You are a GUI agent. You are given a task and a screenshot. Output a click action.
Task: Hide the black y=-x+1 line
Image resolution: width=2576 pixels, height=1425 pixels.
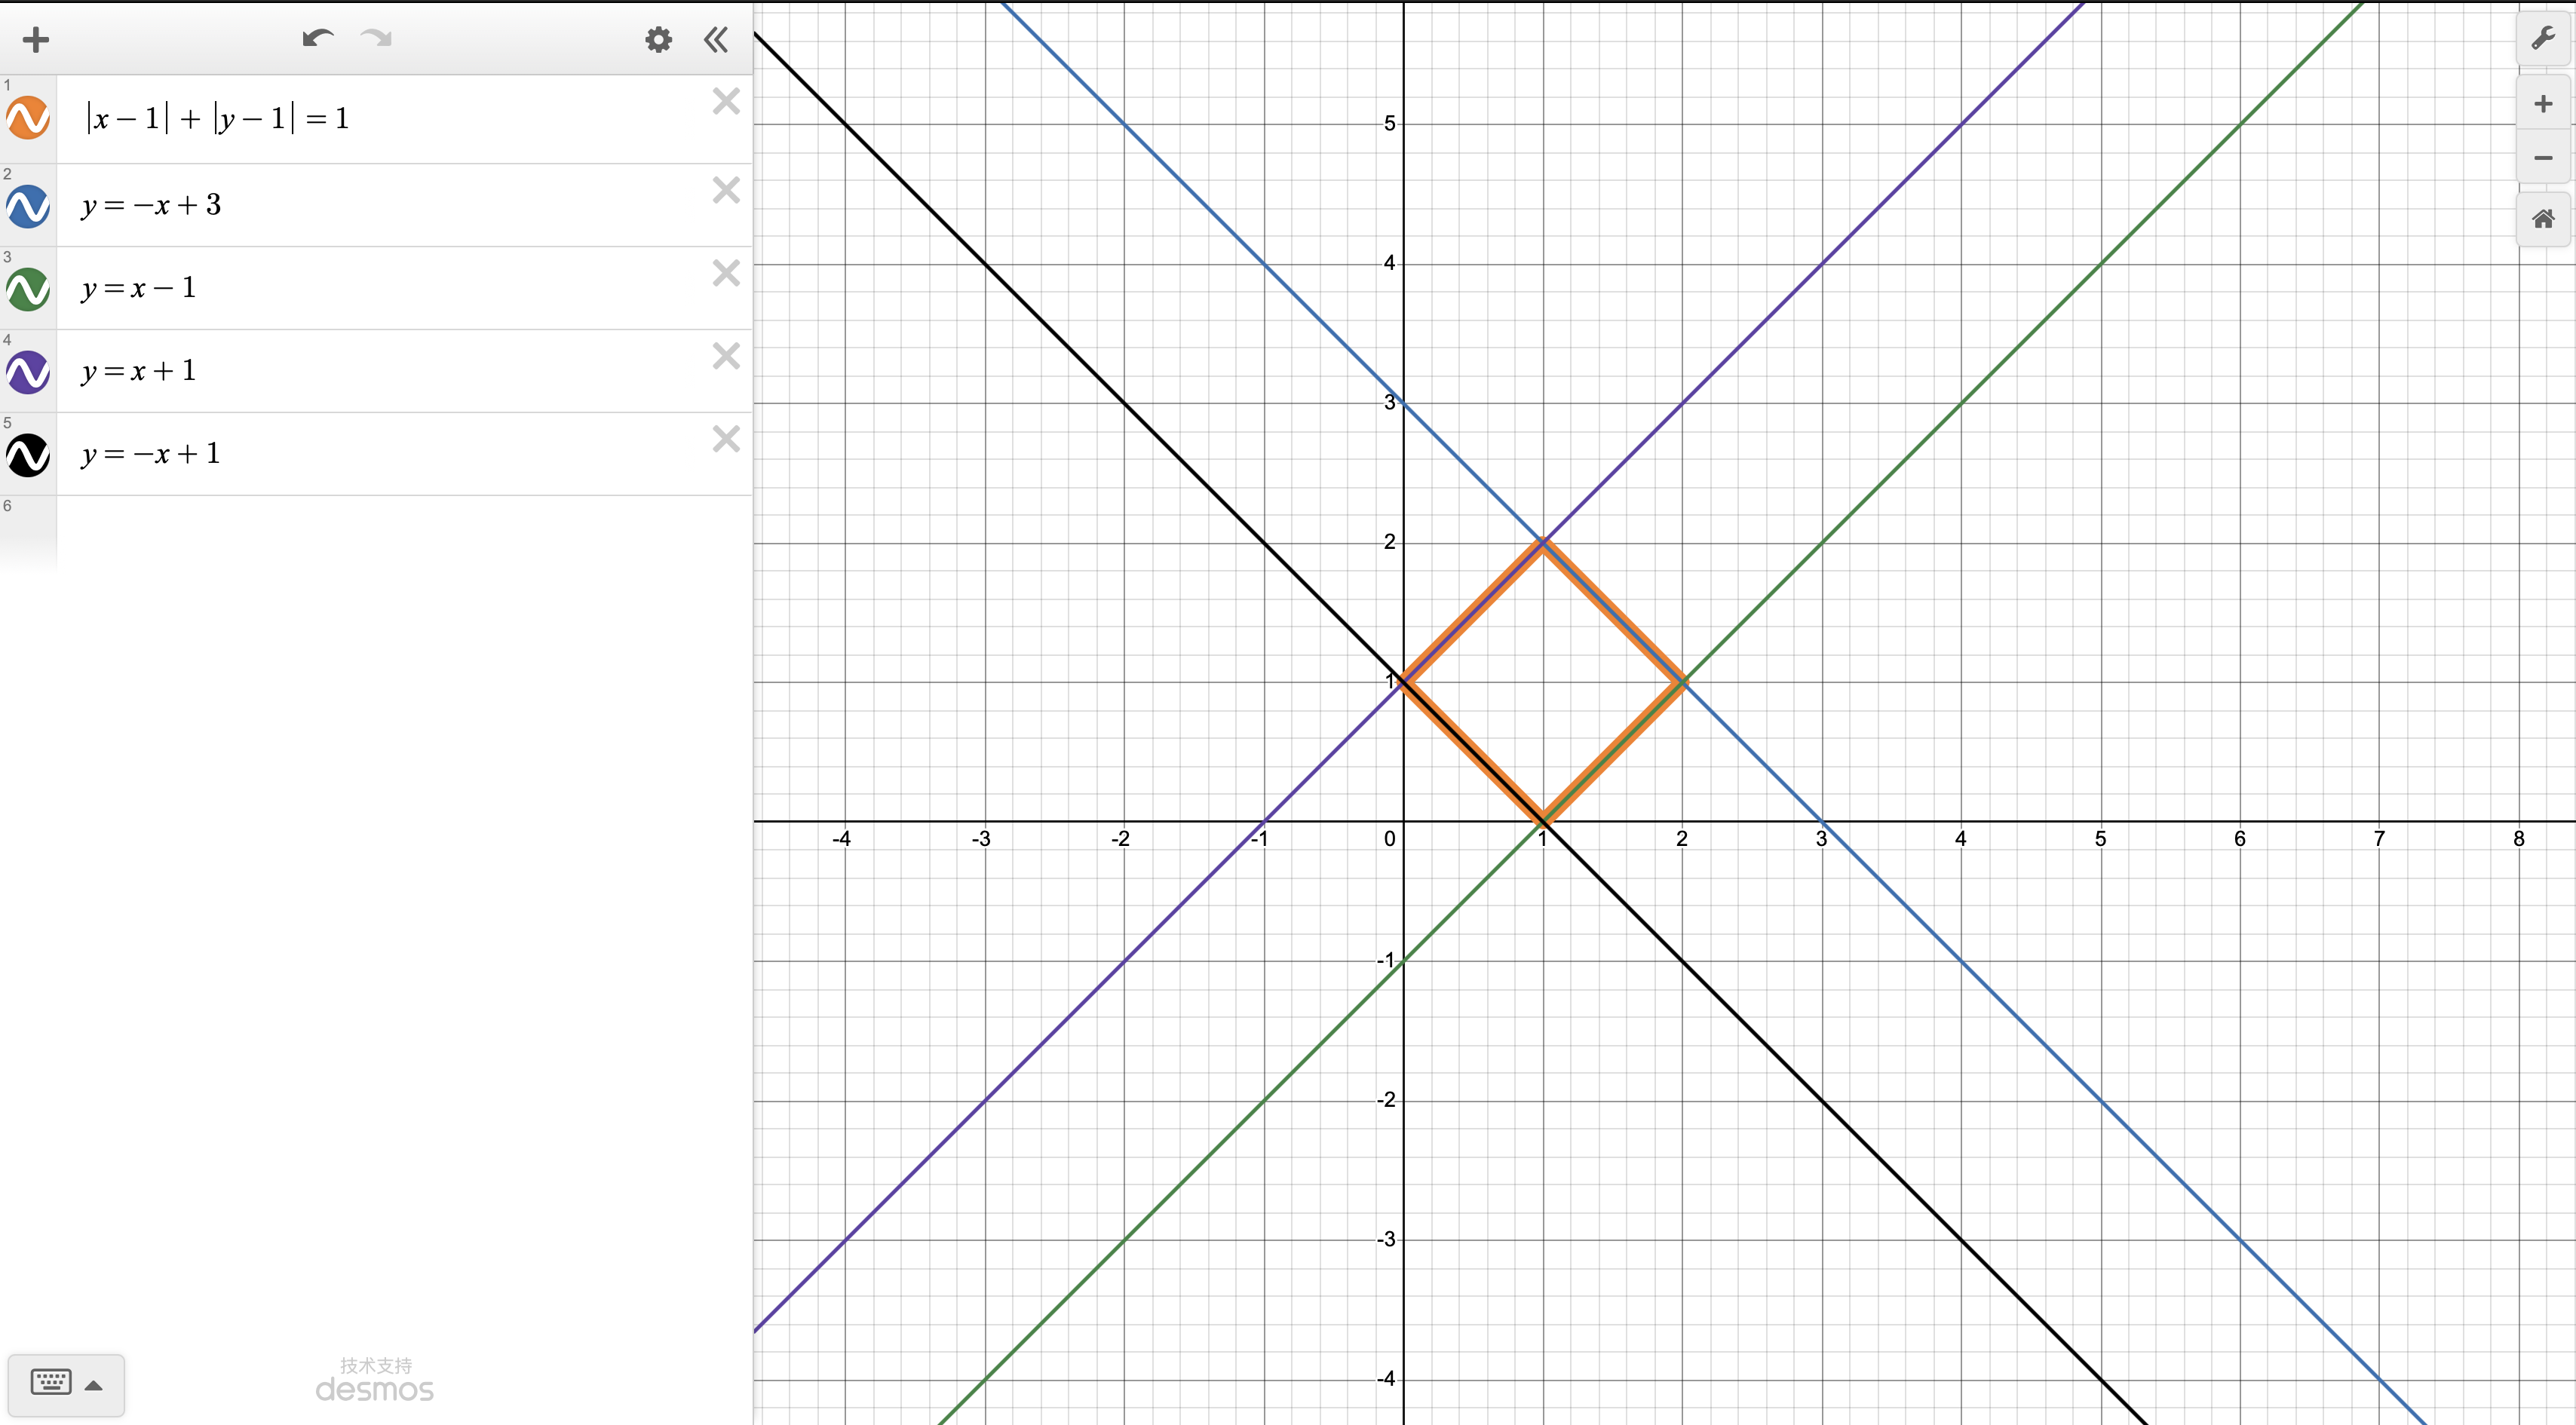point(28,455)
